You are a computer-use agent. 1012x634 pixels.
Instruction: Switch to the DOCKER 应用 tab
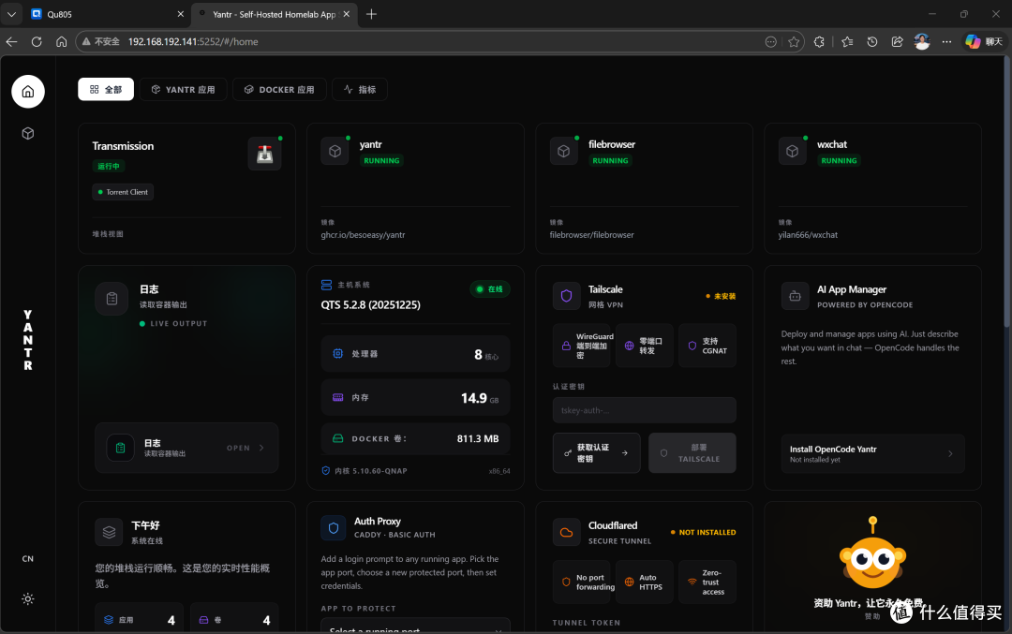(x=279, y=90)
